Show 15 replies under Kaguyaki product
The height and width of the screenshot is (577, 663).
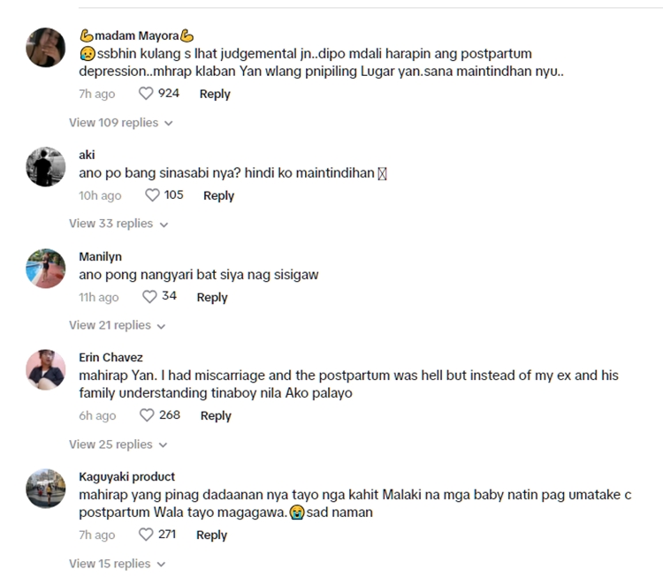point(117,563)
